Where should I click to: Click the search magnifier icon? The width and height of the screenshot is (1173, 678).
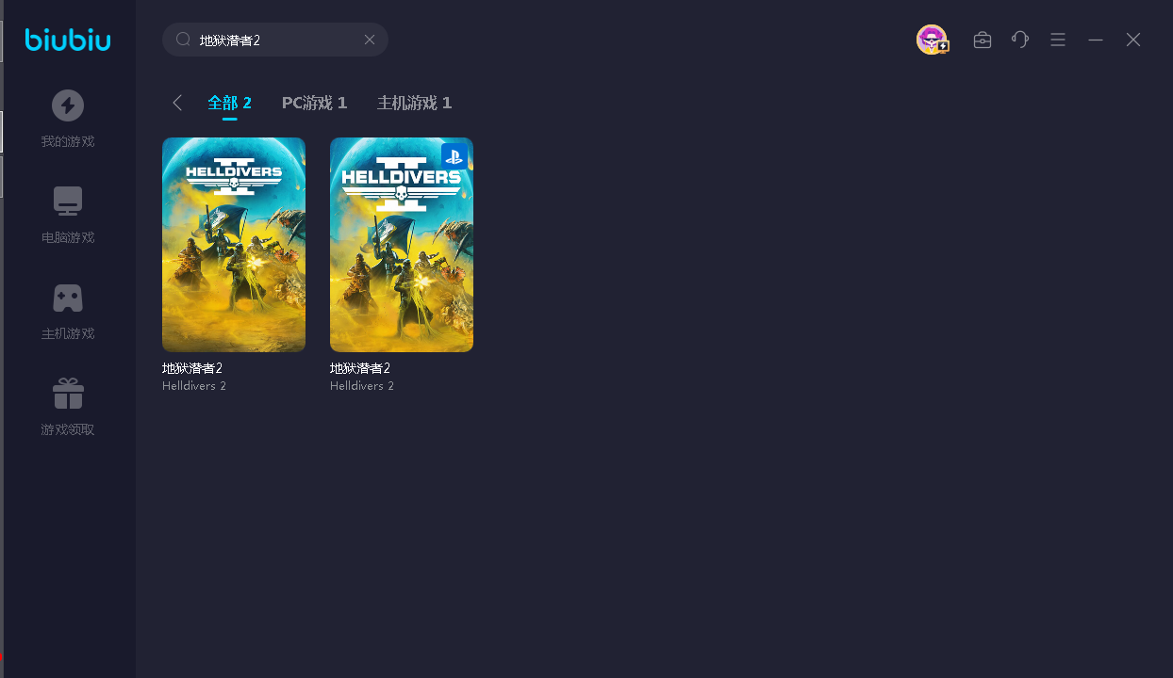[x=184, y=40]
